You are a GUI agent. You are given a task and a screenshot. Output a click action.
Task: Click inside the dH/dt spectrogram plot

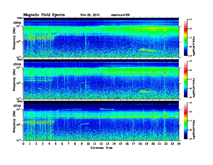point(101,37)
